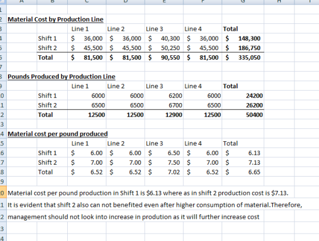The width and height of the screenshot is (319, 241).
Task: Click the $50,250 cell
Action: point(164,48)
